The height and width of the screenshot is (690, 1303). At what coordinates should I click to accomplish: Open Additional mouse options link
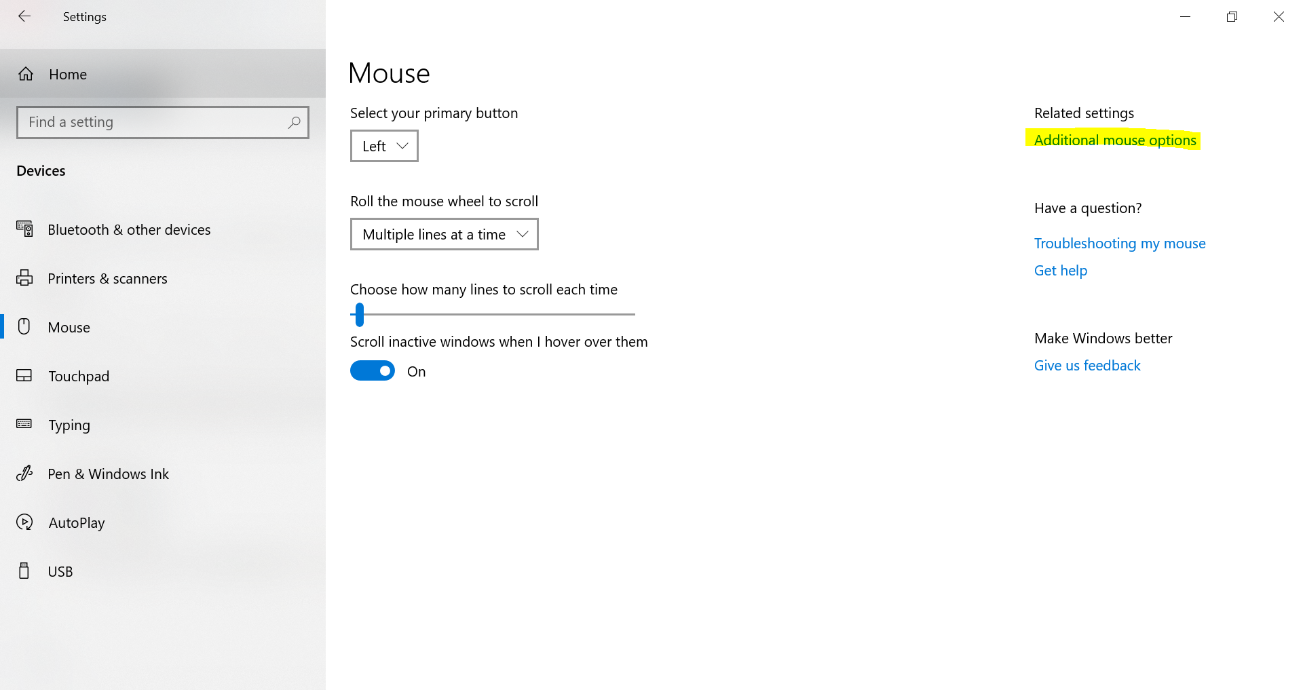coord(1114,140)
